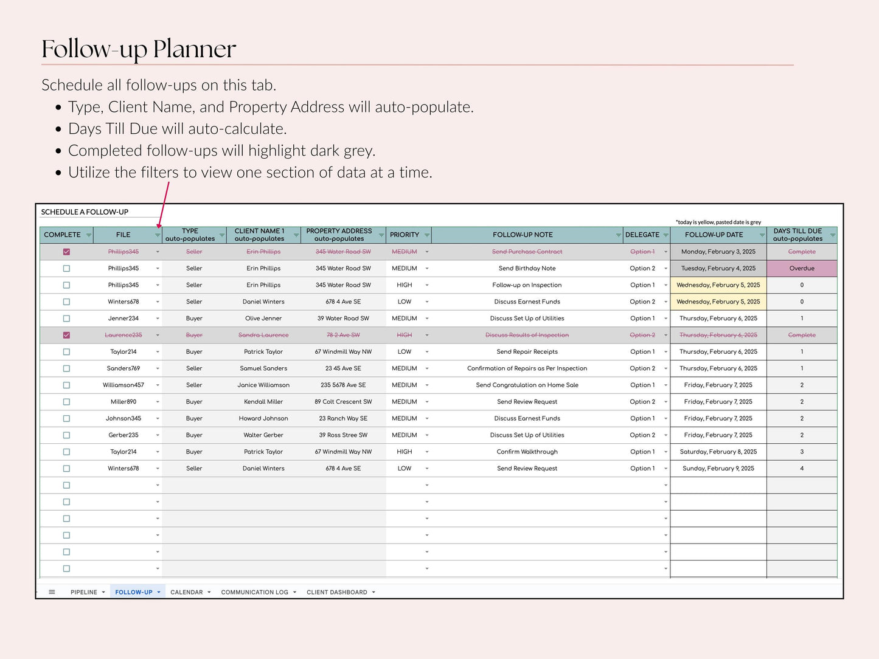Check the Gerber235 row checkbox
879x659 pixels.
pyautogui.click(x=66, y=435)
